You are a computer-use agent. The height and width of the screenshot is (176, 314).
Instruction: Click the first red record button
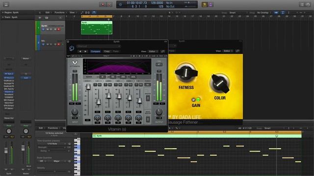point(103,4)
